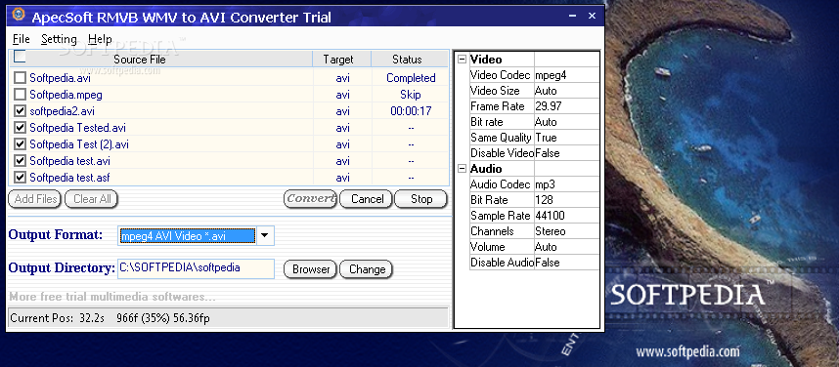Uncheck the Softpedia test.asf checkbox
The width and height of the screenshot is (839, 367).
20,178
